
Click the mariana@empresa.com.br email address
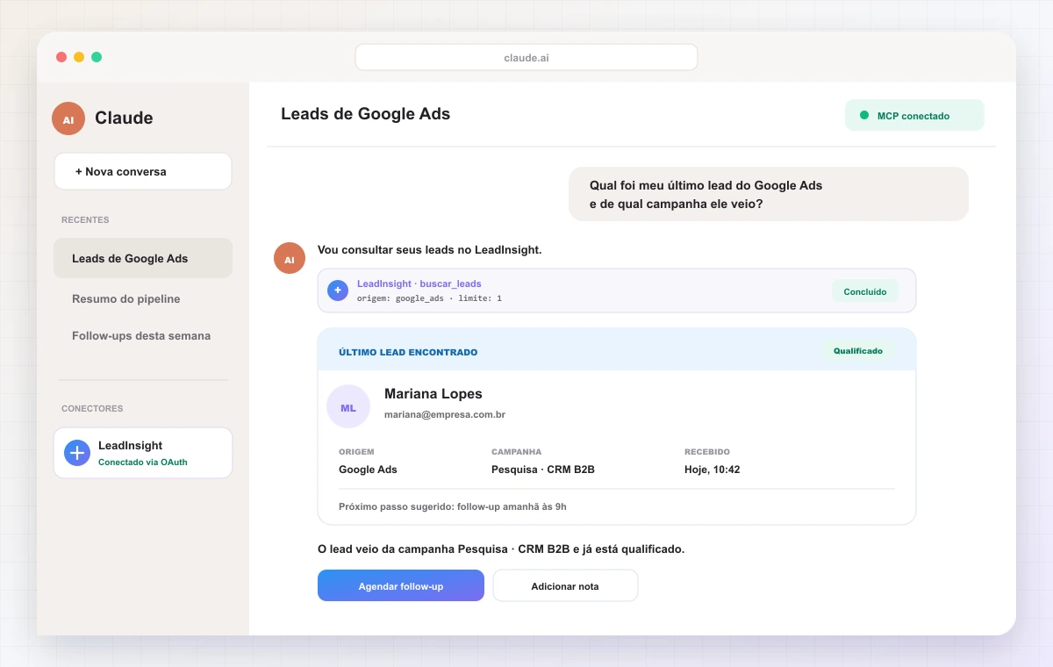click(445, 414)
